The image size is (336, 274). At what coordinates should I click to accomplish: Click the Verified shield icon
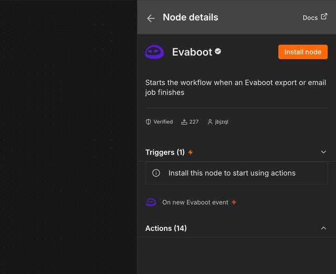(148, 122)
